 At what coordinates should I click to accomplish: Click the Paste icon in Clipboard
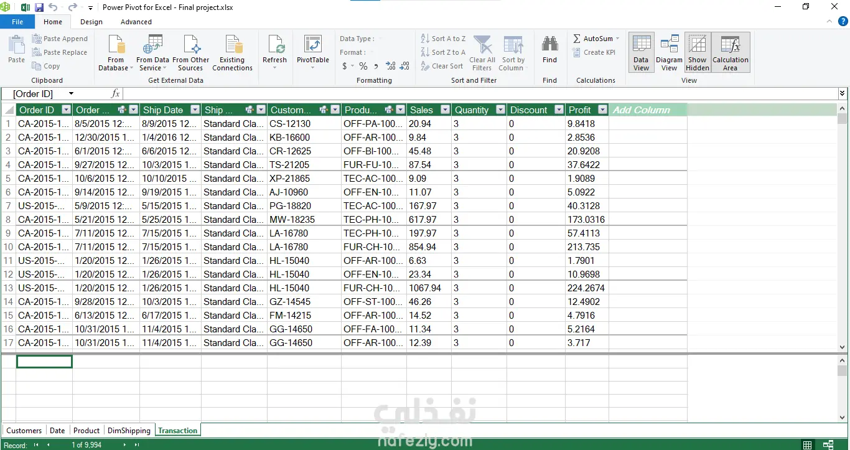click(16, 49)
